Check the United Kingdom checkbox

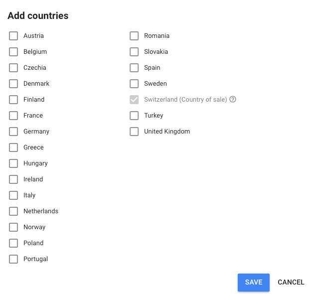[134, 132]
